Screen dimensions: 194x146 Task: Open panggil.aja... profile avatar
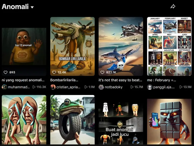(x=150, y=87)
